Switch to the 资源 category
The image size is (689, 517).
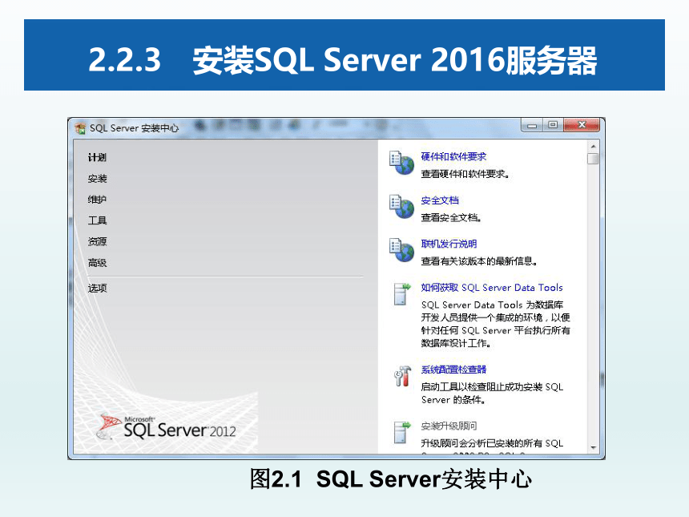coord(97,242)
